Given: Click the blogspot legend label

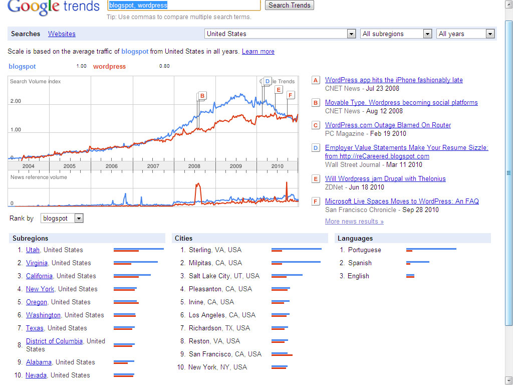Looking at the screenshot, I should pos(22,67).
